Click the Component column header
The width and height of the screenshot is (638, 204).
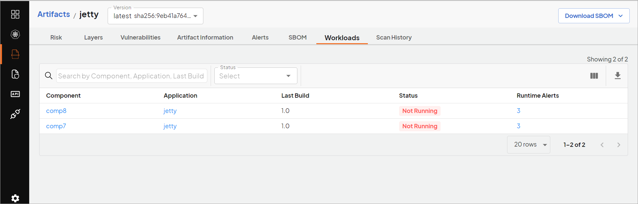(x=63, y=96)
